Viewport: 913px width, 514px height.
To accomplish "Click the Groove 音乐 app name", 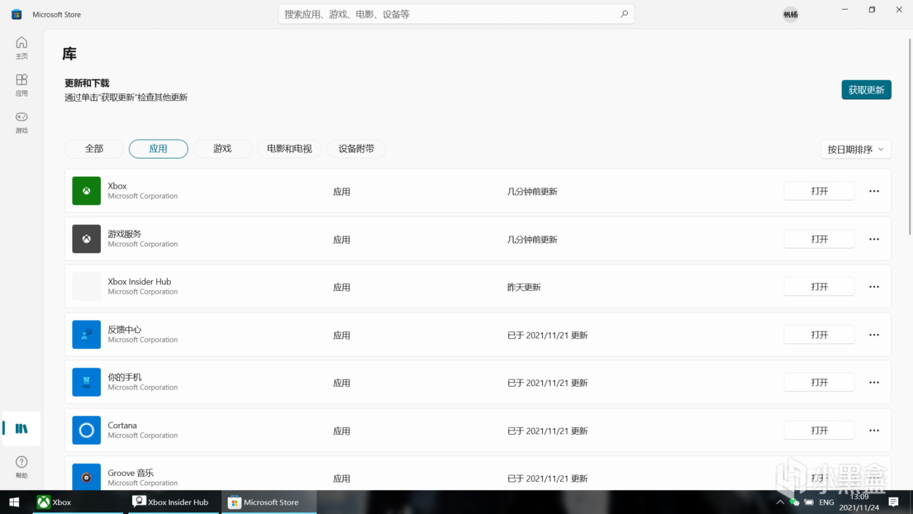I will tap(130, 473).
